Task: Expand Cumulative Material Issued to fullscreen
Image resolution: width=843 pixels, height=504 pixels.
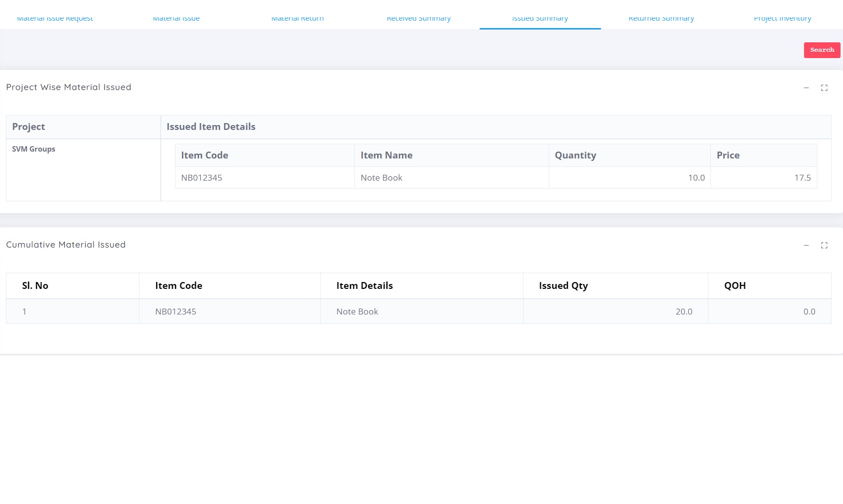Action: [824, 246]
